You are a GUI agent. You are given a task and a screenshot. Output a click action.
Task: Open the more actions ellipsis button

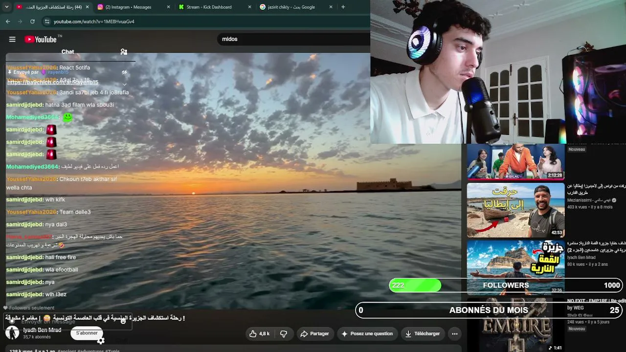pyautogui.click(x=454, y=334)
